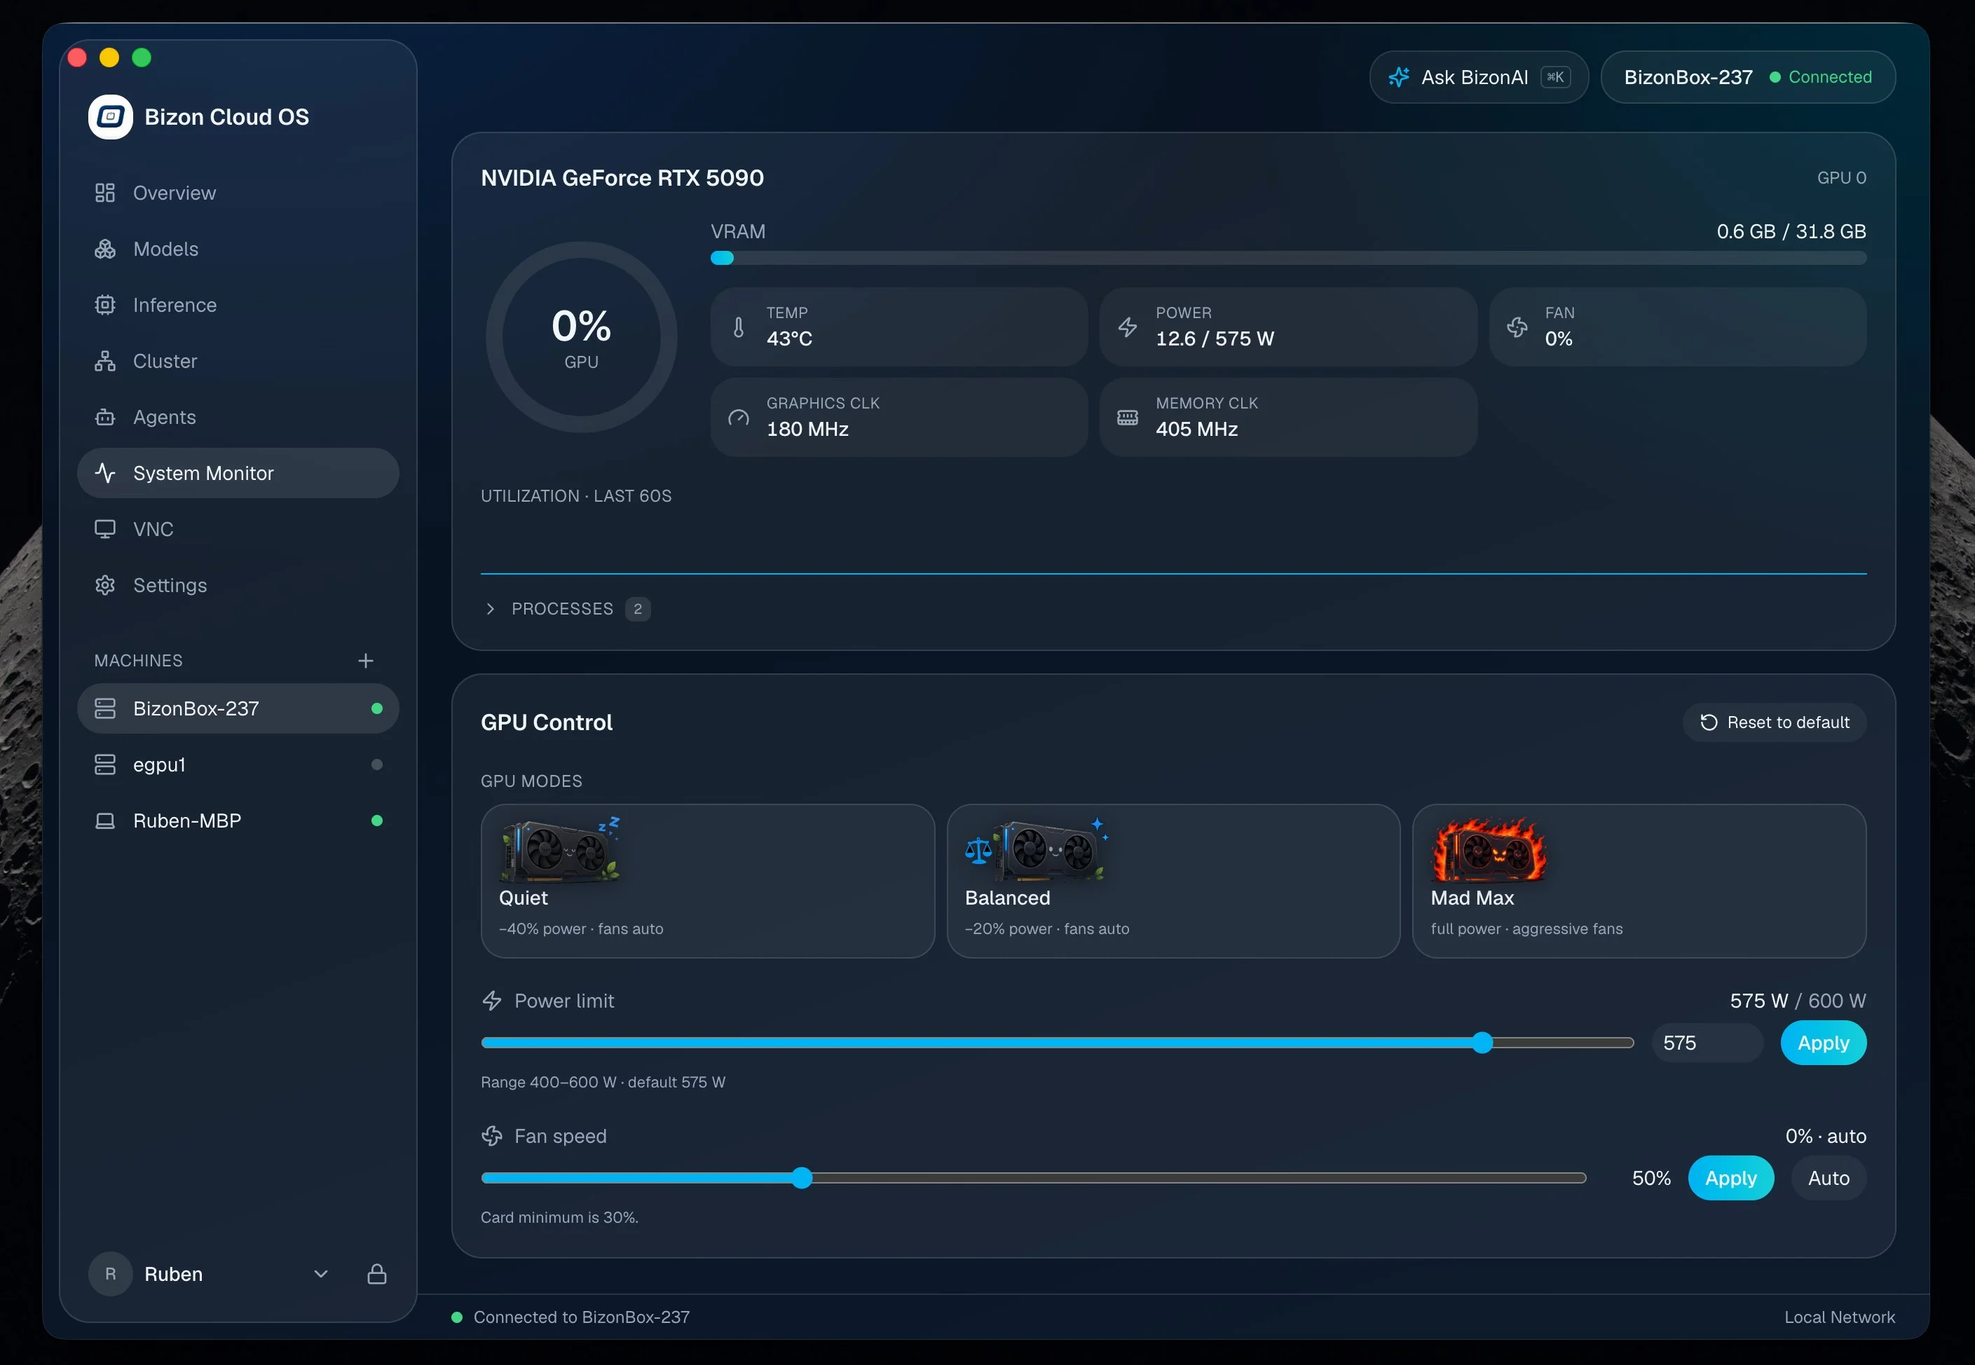
Task: Select the Ruben-MBP machine
Action: click(238, 821)
